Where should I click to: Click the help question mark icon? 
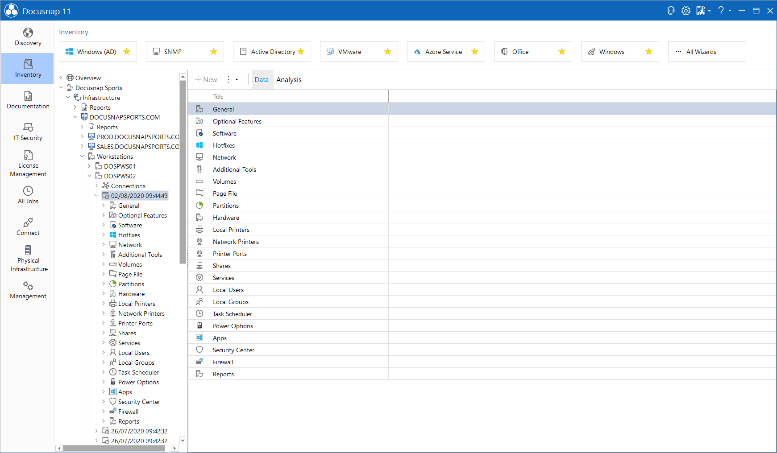click(721, 11)
